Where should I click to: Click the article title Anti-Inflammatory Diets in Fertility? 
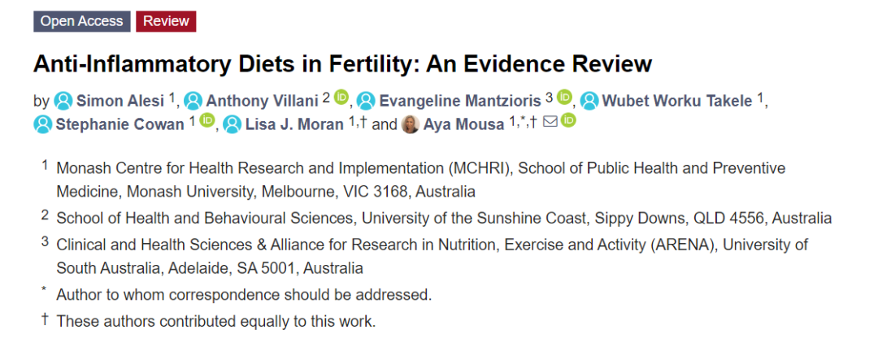coord(342,63)
